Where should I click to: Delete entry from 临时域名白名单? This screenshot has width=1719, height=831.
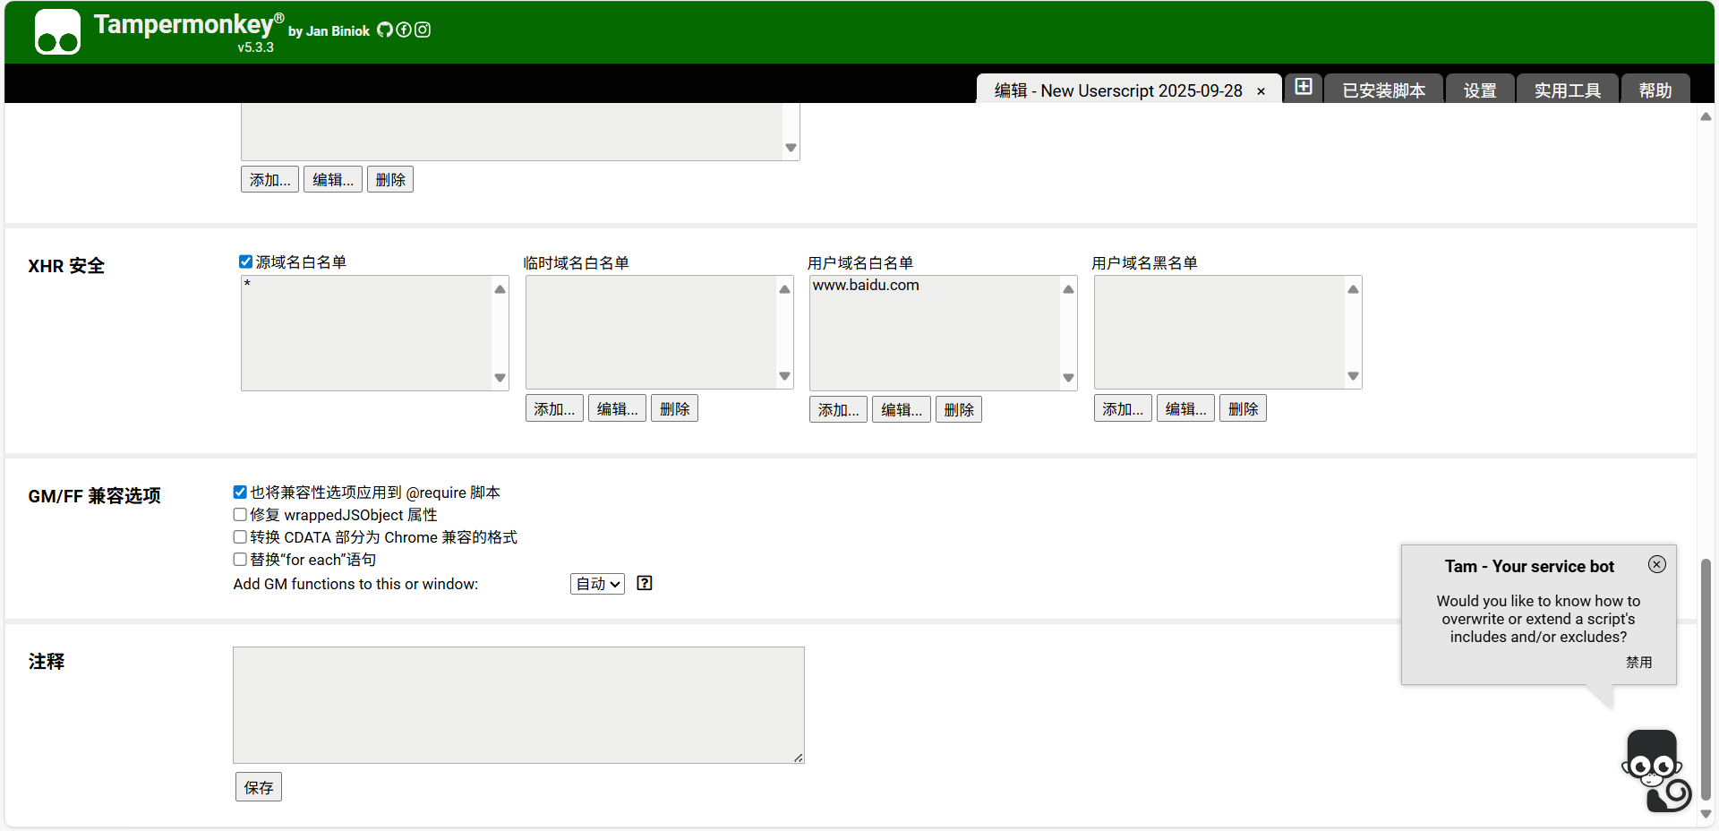(x=674, y=408)
